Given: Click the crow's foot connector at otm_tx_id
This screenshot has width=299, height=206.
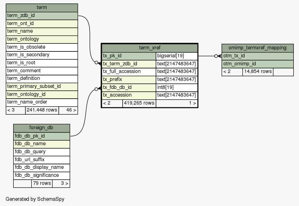Looking at the screenshot, I should [x=218, y=56].
